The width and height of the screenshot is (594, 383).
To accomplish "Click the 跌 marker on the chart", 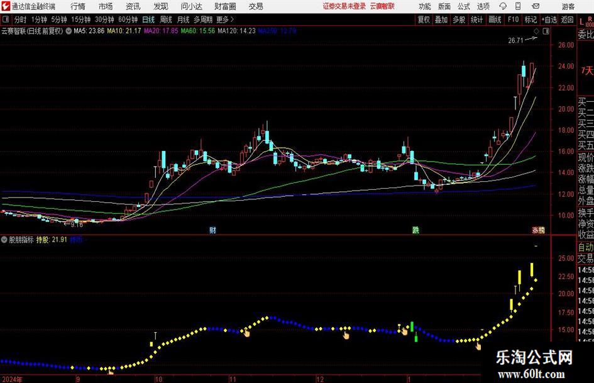I will click(415, 230).
